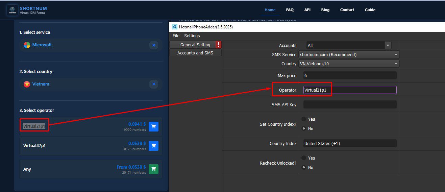The height and width of the screenshot is (192, 445).
Task: Open the API page
Action: pyautogui.click(x=307, y=10)
